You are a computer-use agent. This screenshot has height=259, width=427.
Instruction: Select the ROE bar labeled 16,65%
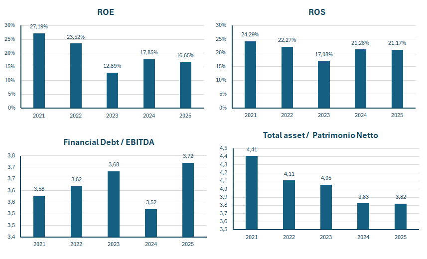tap(185, 85)
